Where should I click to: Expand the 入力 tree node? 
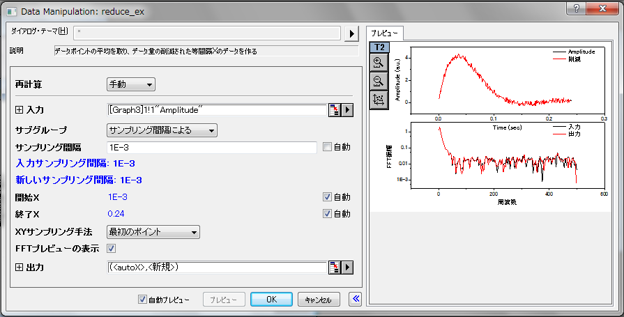(19, 110)
